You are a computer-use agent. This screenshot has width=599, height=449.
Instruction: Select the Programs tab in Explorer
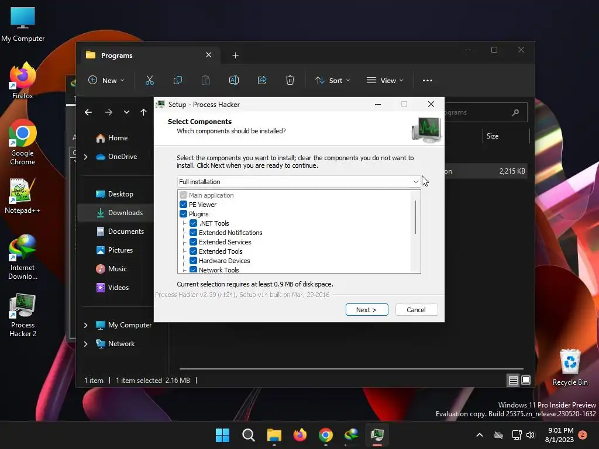click(149, 56)
